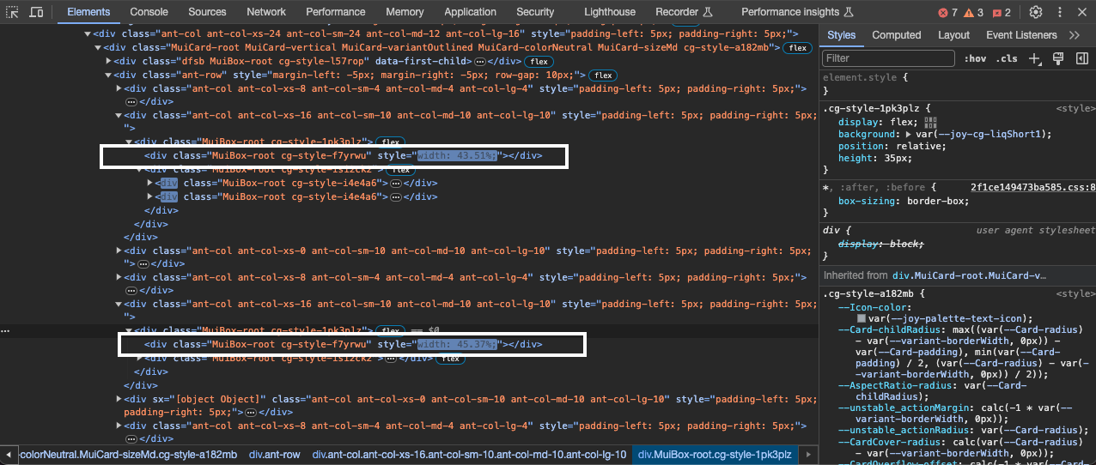Expand the collapsed cg-style-1s12ck2 div
Viewport: 1096px width, 465px height.
pos(140,358)
